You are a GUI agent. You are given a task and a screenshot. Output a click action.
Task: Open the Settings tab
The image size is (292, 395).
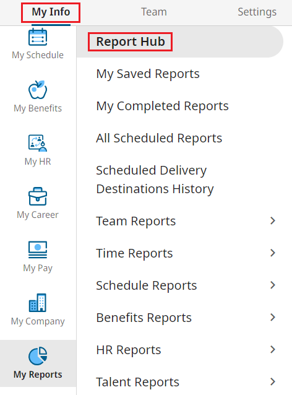257,12
